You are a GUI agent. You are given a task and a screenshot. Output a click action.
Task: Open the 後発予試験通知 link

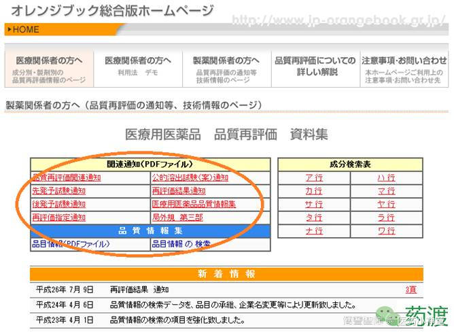click(x=58, y=204)
